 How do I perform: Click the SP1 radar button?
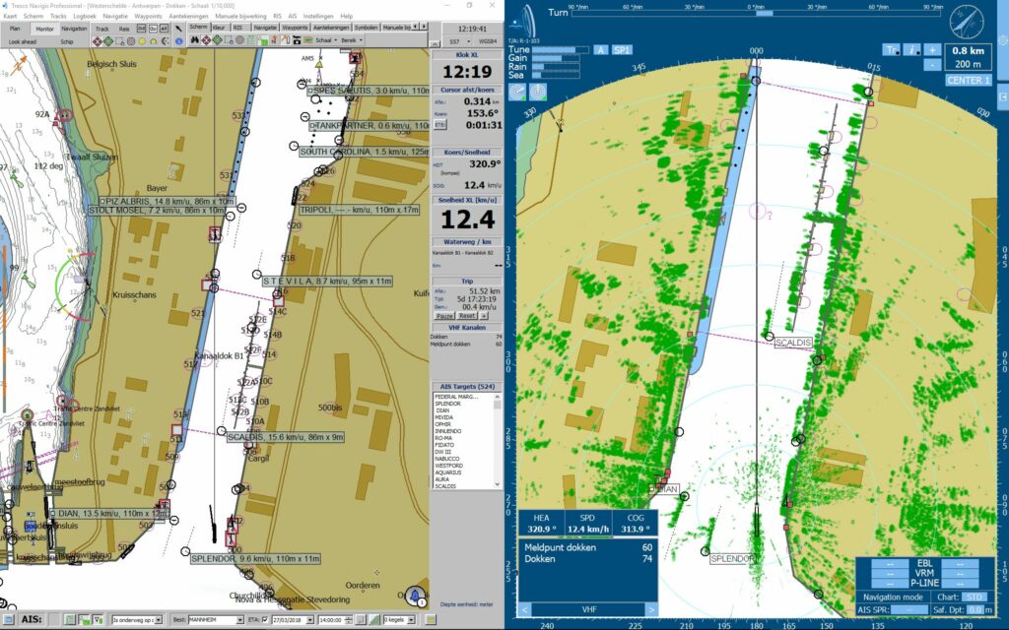[x=621, y=50]
